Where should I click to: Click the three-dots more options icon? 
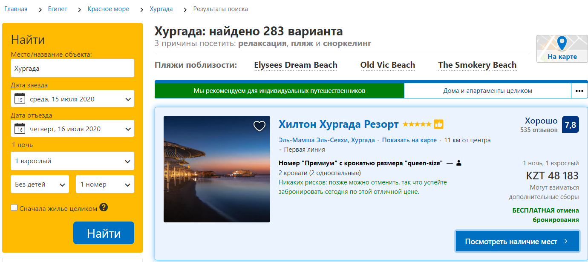579,91
